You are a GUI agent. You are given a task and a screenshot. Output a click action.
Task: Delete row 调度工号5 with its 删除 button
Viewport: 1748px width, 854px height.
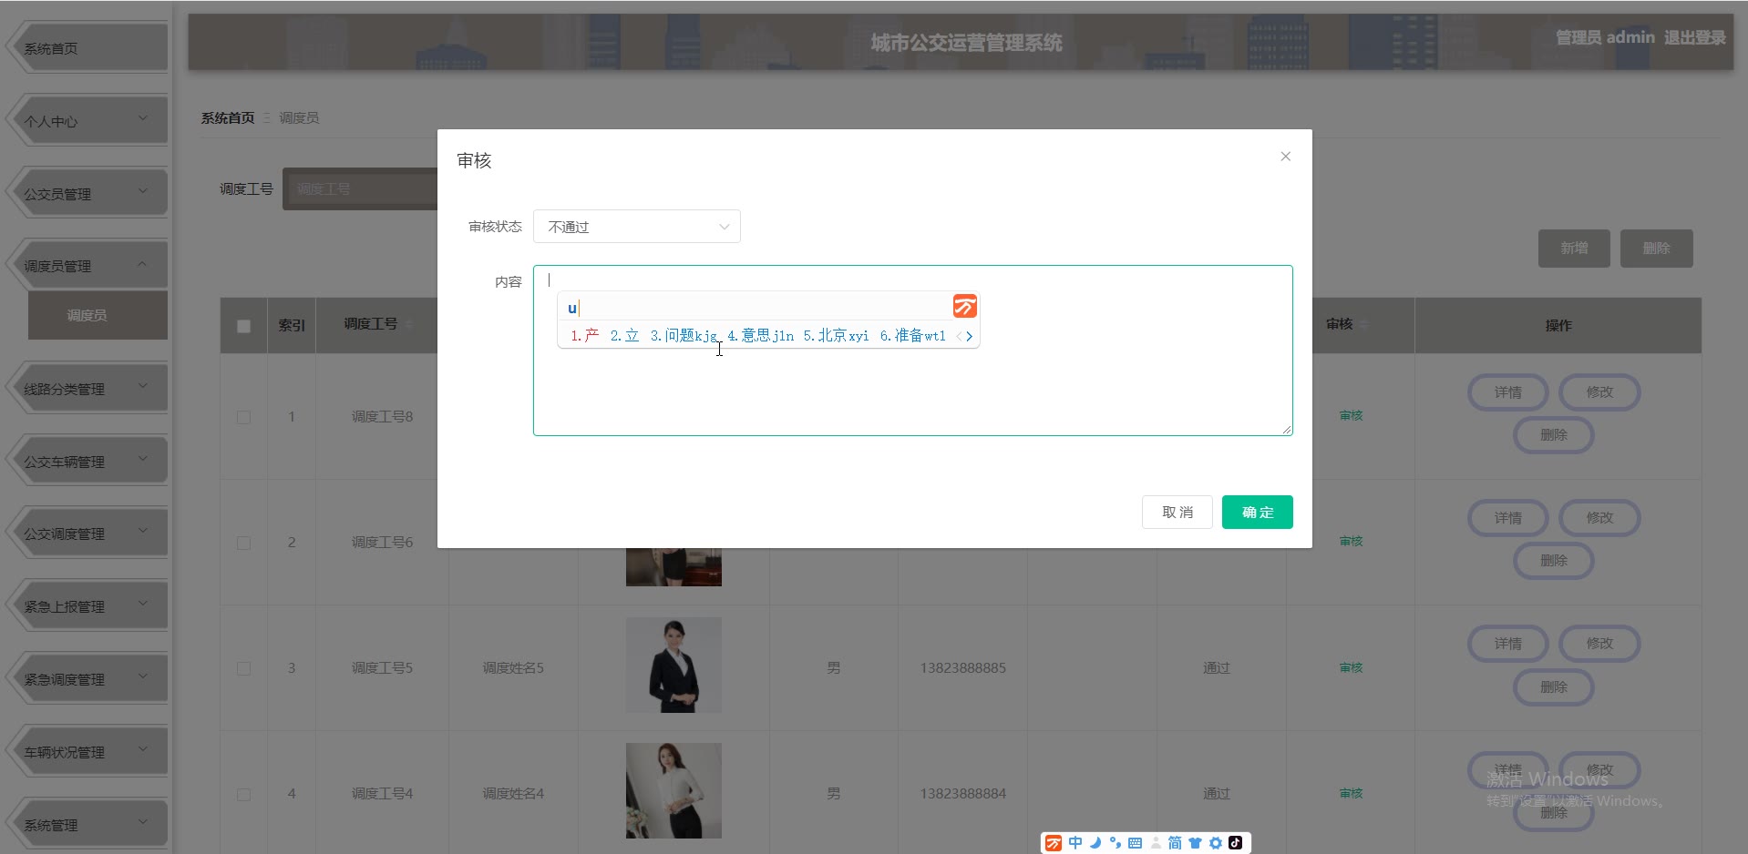tap(1554, 687)
